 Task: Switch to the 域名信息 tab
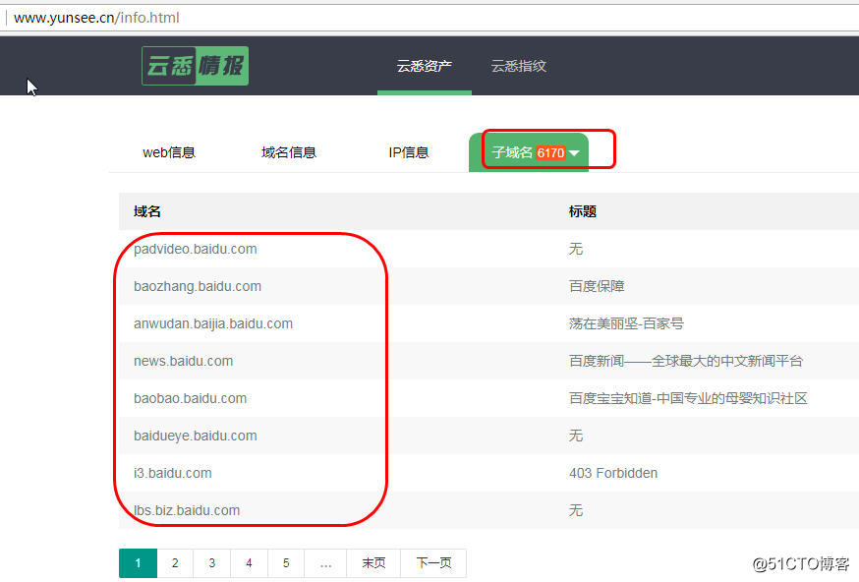tap(289, 152)
